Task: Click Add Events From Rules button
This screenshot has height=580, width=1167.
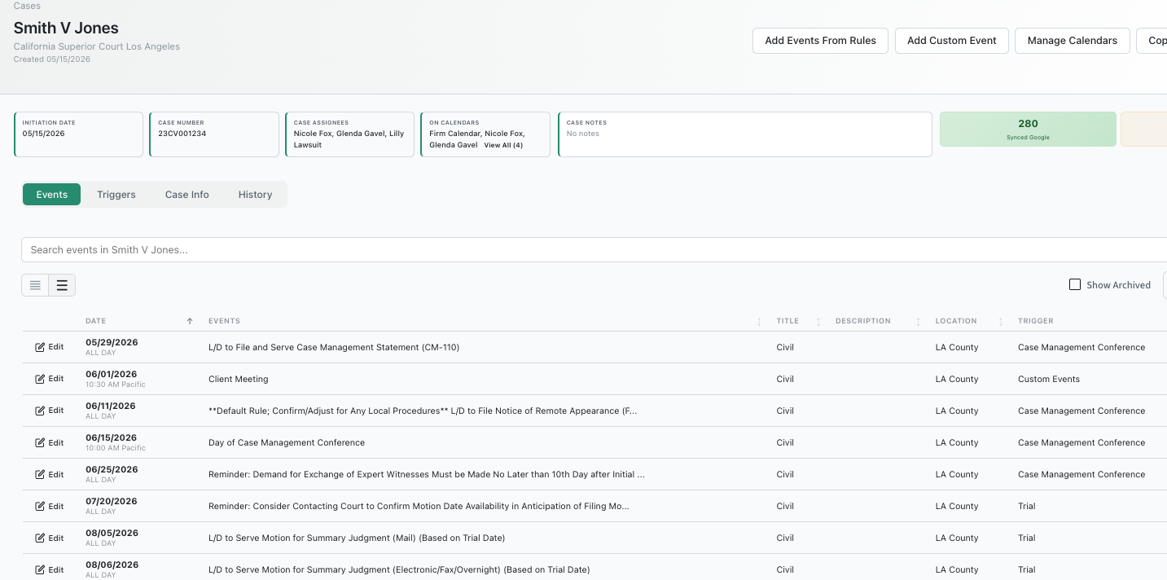Action: pos(820,41)
